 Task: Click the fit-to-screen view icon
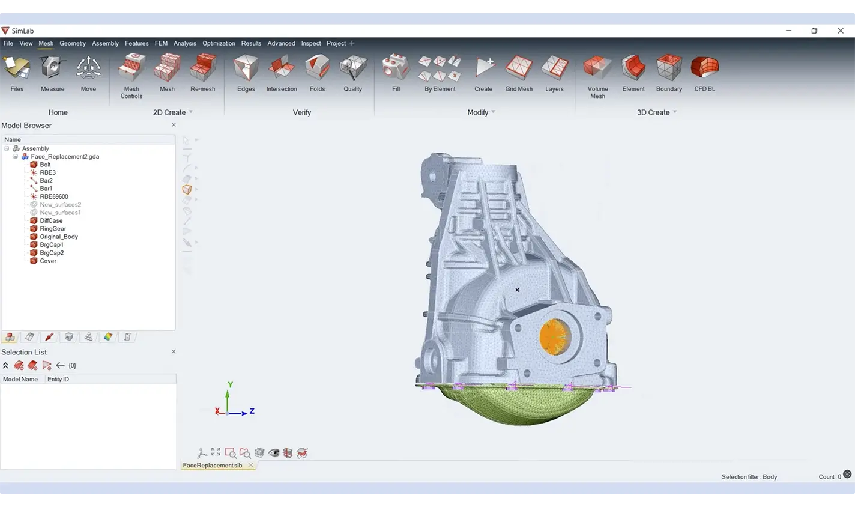pos(216,452)
